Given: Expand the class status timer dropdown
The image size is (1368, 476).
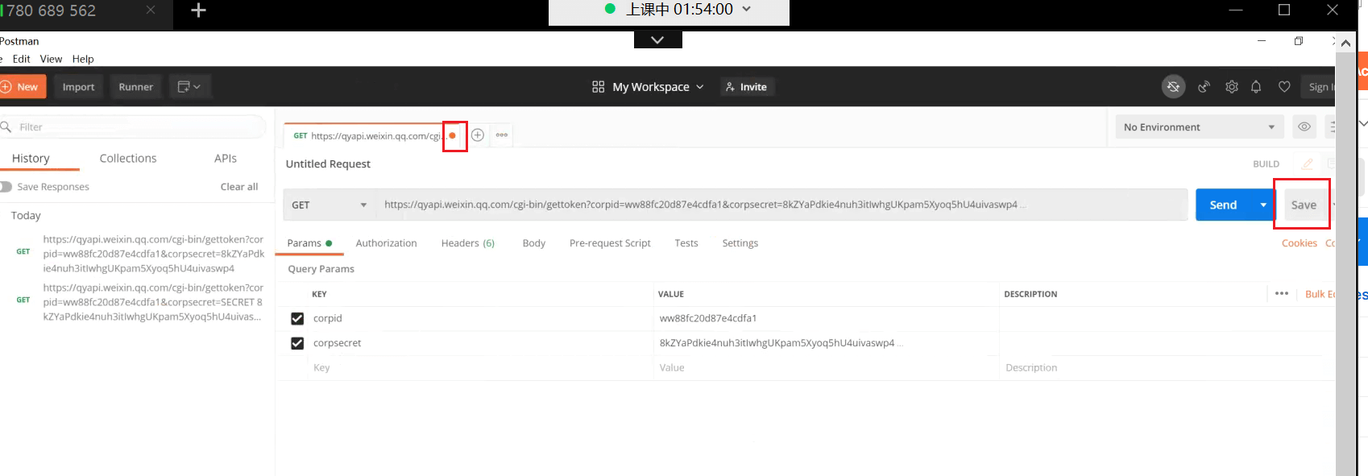Looking at the screenshot, I should click(746, 10).
